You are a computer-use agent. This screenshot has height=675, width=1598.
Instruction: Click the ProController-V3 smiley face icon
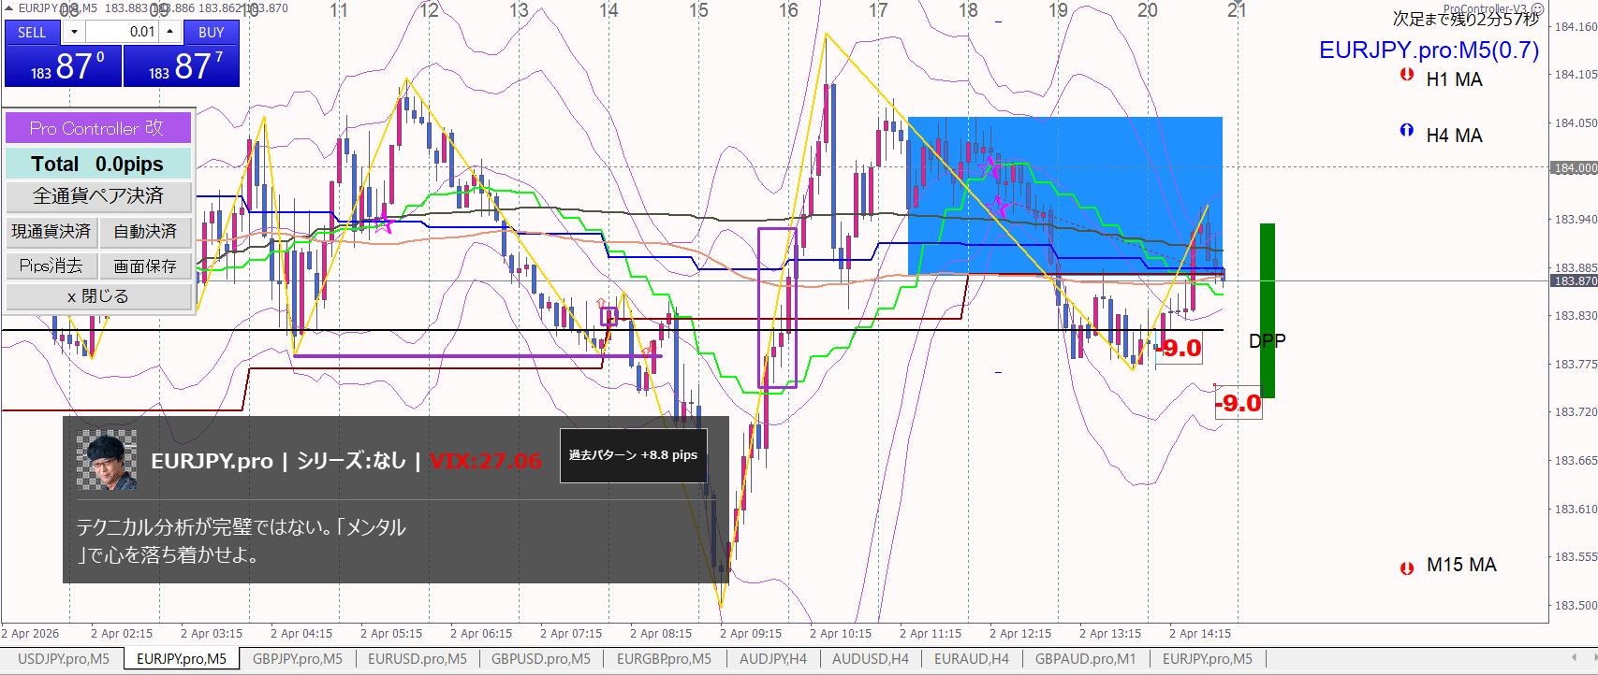pyautogui.click(x=1537, y=8)
